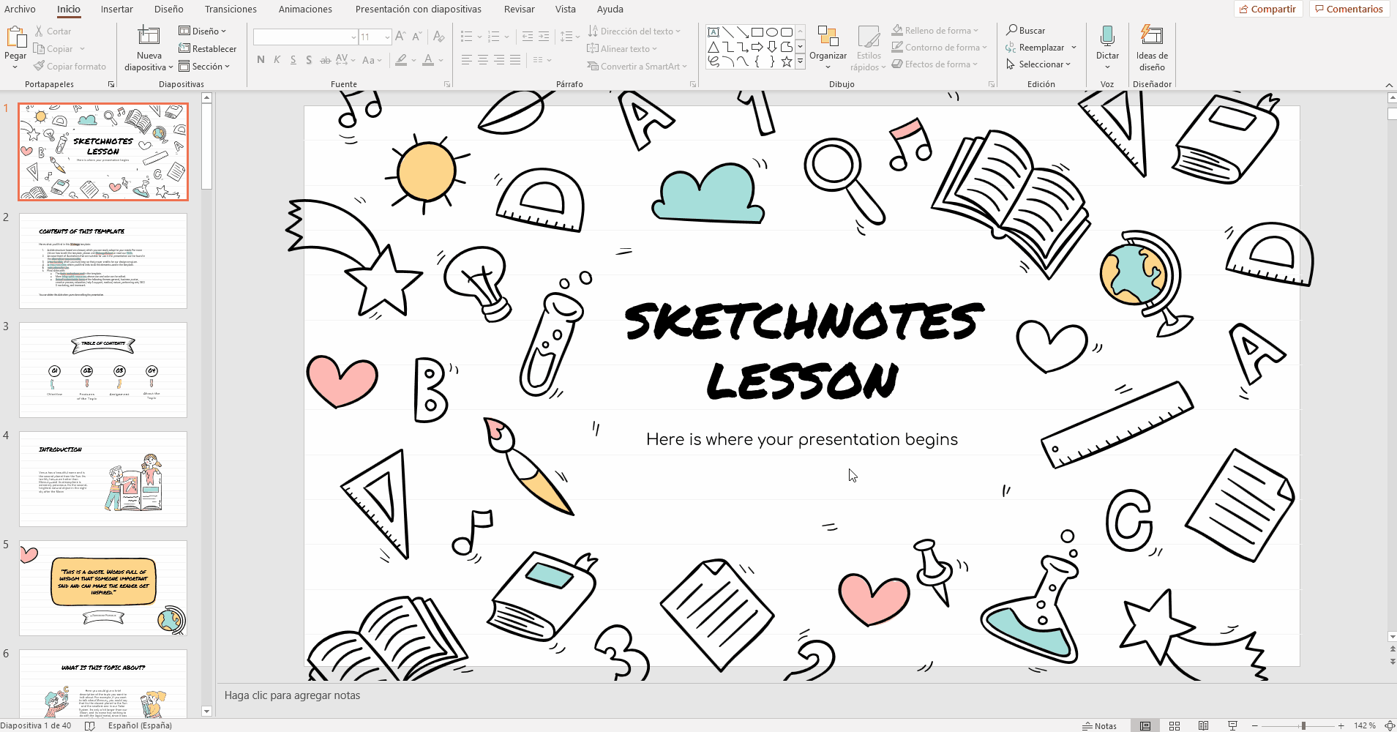Screen dimensions: 1397x732
Task: Toggle strikethrough ab formatting
Action: tap(325, 60)
